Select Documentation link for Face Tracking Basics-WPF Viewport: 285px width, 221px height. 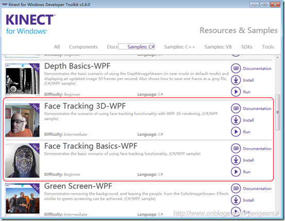click(257, 149)
